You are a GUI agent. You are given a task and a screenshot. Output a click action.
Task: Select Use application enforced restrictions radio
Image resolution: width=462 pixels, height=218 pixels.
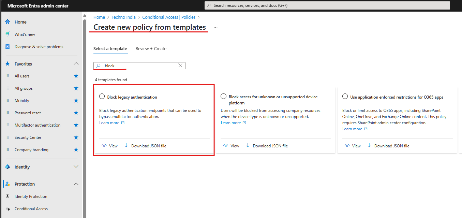345,97
